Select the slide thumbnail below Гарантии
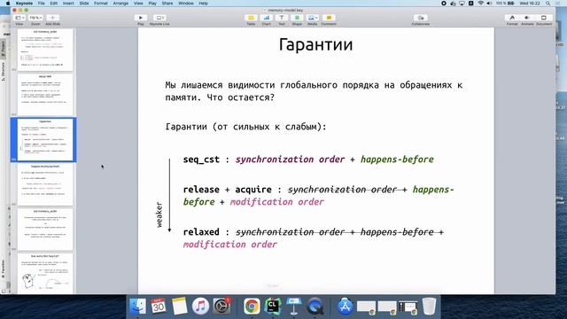Viewport: 567px width, 319px height. pos(45,184)
